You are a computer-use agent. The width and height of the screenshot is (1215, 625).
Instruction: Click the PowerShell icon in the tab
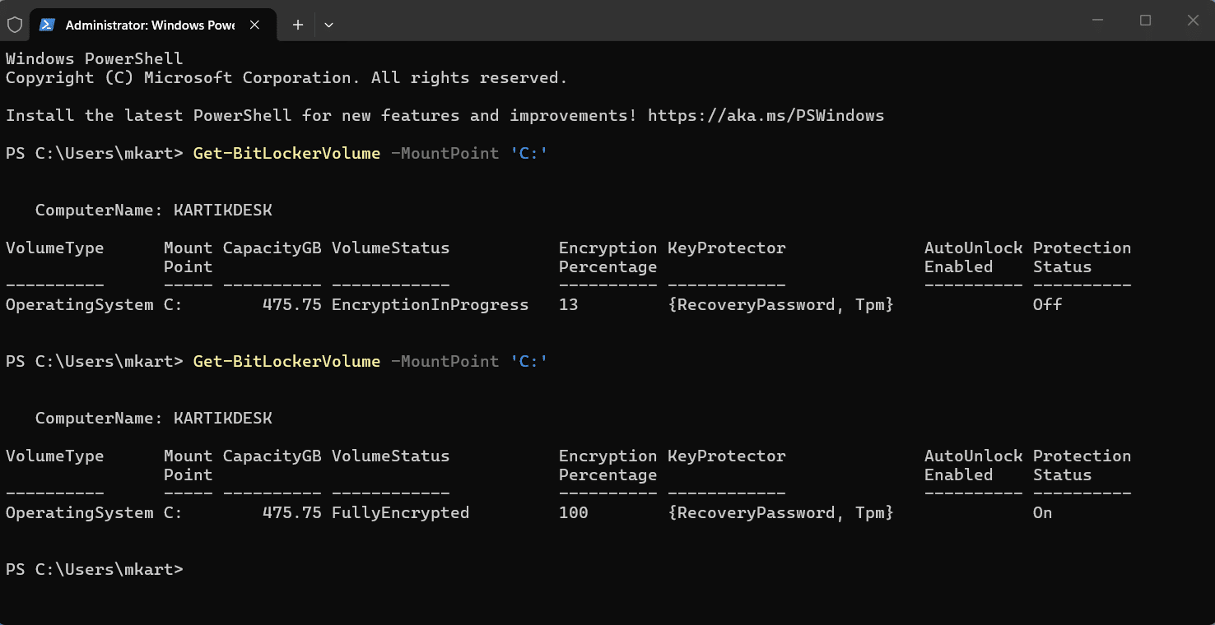click(x=49, y=25)
